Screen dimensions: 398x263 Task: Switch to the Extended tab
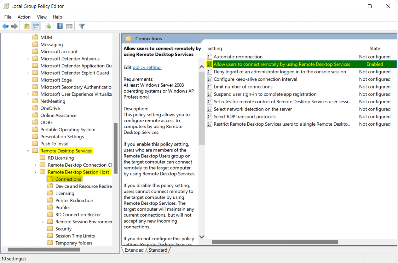click(x=134, y=250)
